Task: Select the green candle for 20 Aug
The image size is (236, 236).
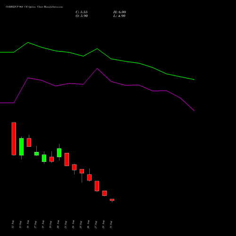Action: coord(59,152)
